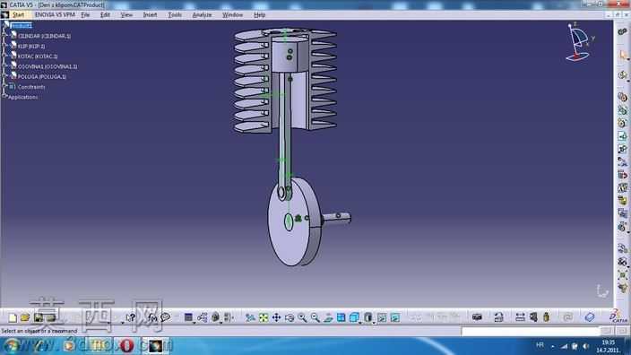Open the Help menu
The image size is (631, 355).
click(260, 15)
